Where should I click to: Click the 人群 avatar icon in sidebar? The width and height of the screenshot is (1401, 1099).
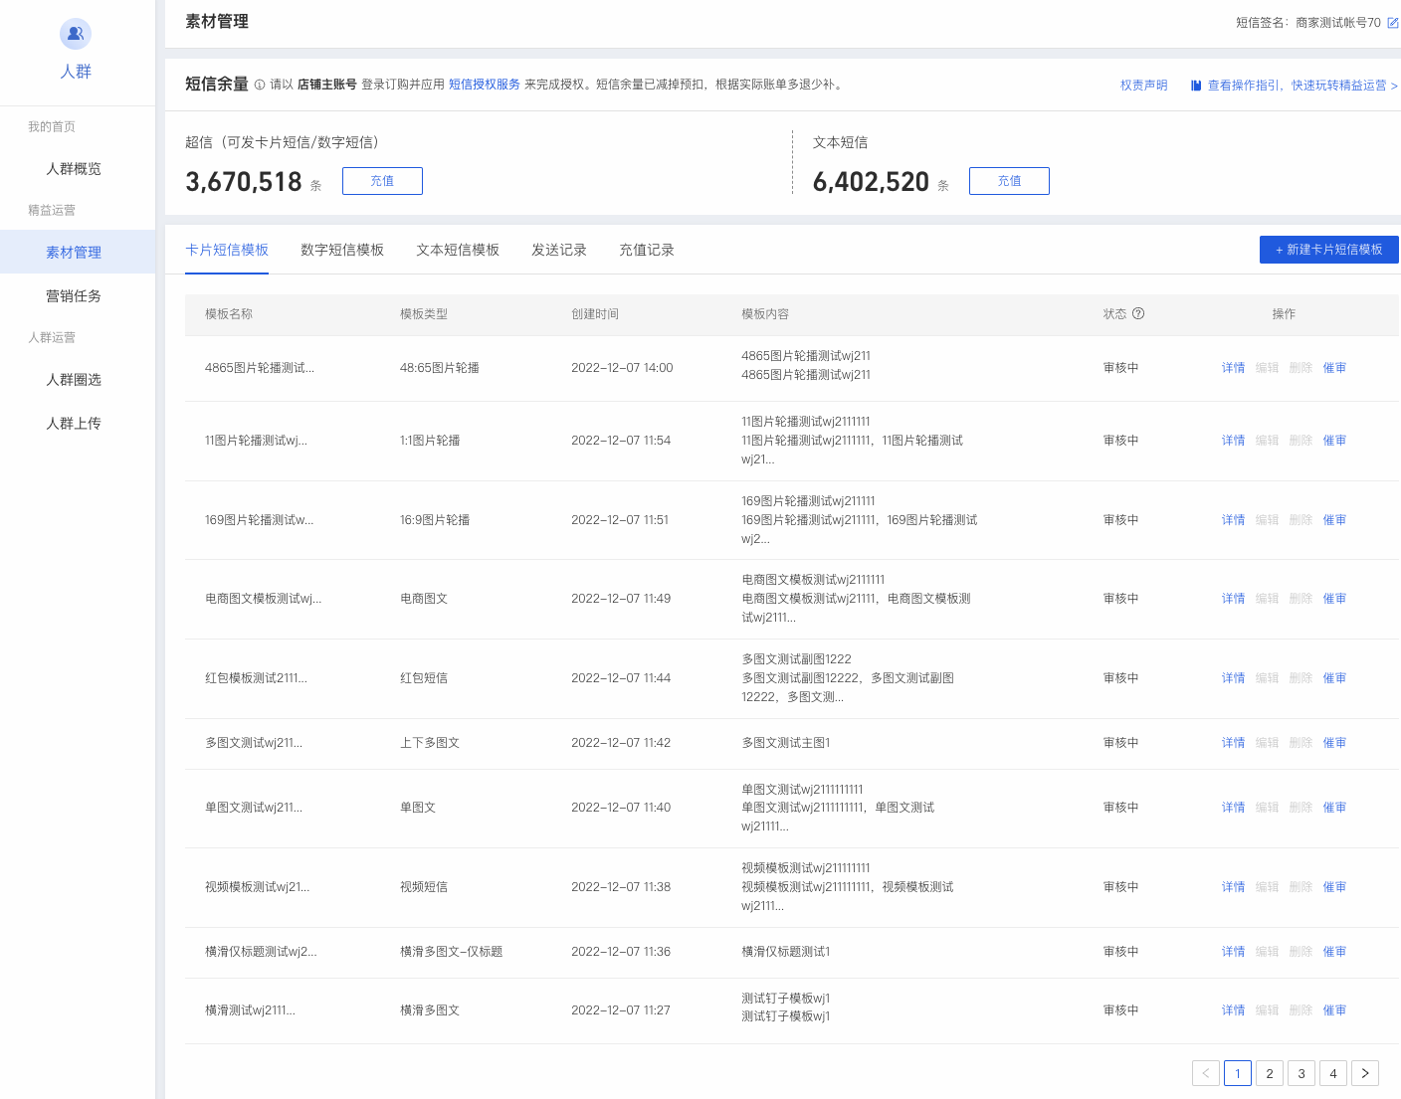76,34
